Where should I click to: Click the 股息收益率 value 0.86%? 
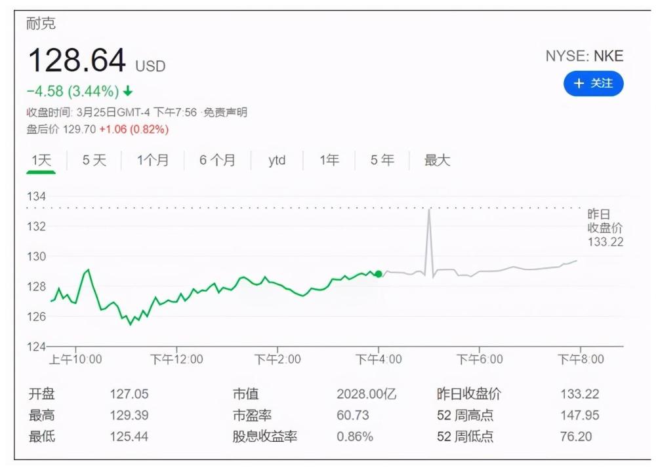tap(355, 437)
